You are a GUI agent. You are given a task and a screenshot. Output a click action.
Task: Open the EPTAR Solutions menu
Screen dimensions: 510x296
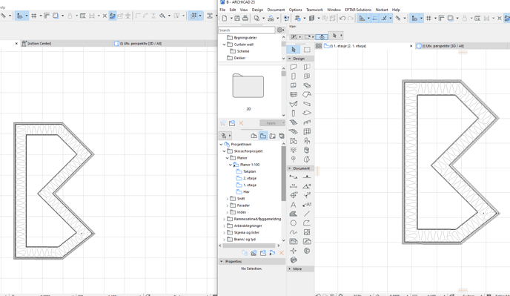pyautogui.click(x=358, y=10)
